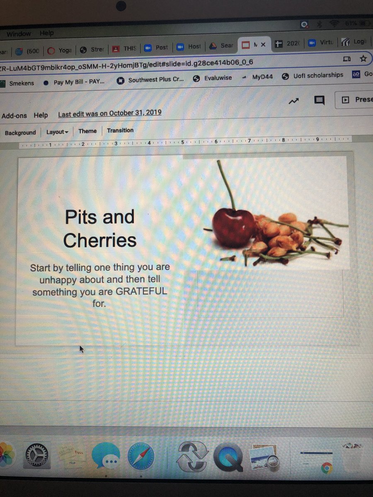
Task: Open the sync arrows app in Dock
Action: tap(193, 457)
